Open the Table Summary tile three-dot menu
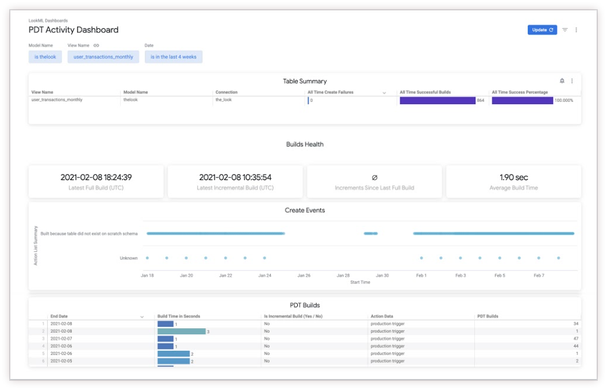This screenshot has width=607, height=390. pos(572,81)
